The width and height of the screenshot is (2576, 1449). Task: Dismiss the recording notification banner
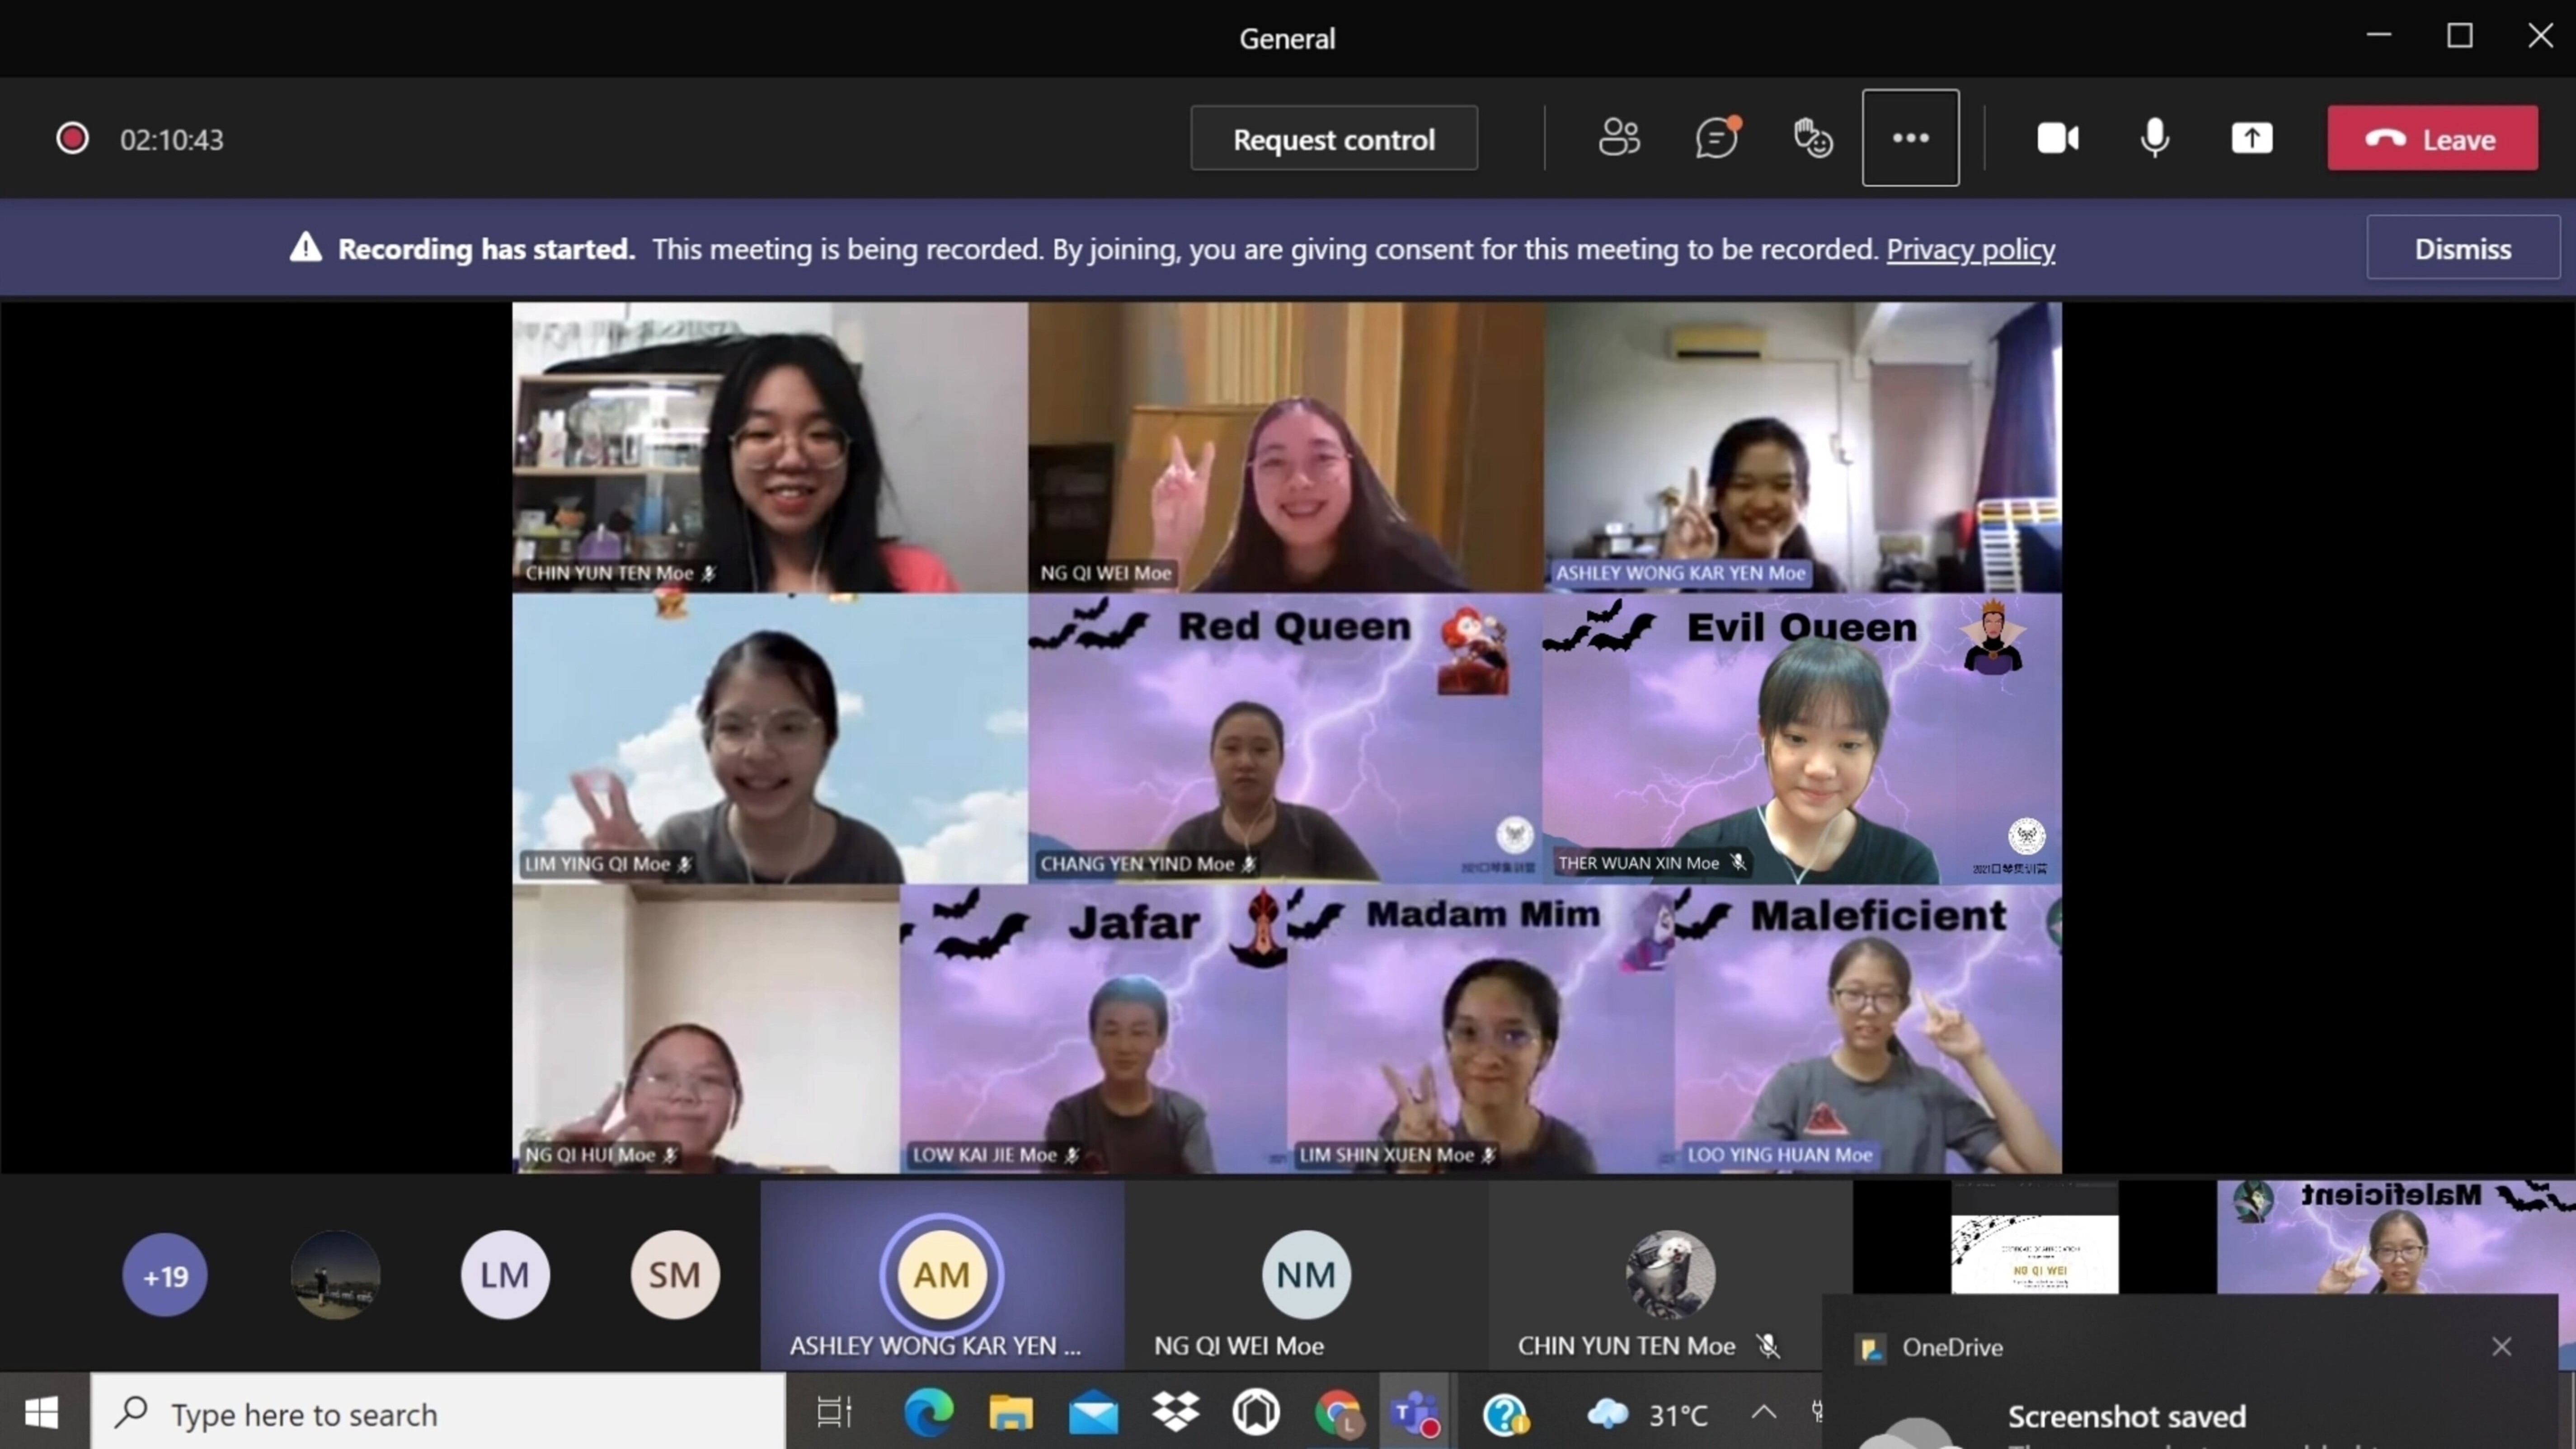point(2462,248)
